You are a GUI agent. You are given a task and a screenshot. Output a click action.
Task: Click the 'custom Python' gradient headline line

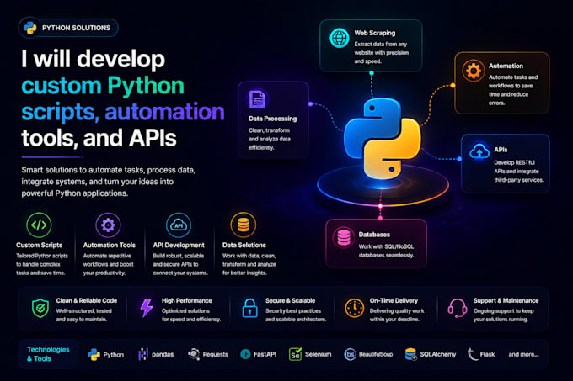pos(103,86)
